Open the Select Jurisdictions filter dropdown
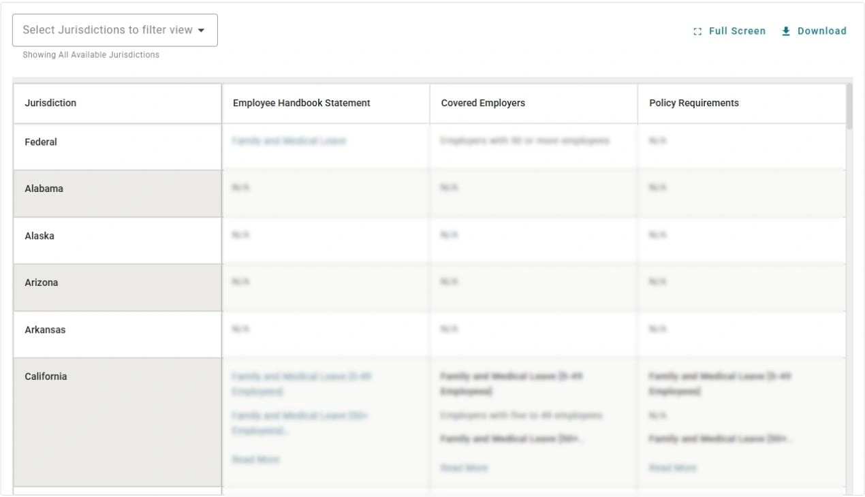 click(114, 29)
